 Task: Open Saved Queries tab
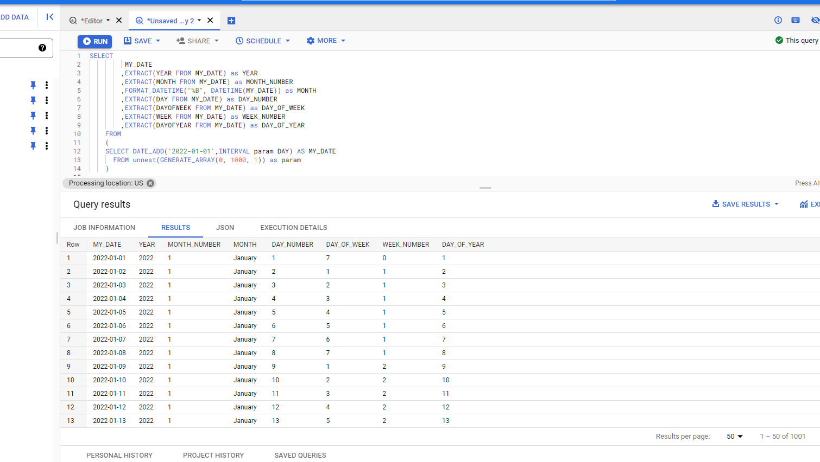click(x=300, y=455)
